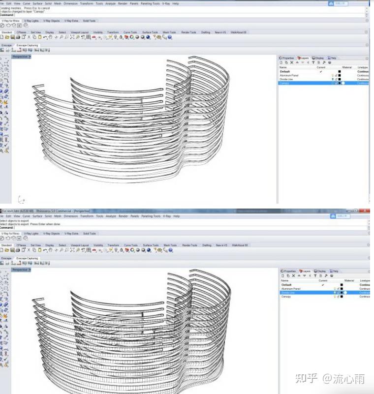Click the four-viewport layout icon in upper window

(x=88, y=37)
